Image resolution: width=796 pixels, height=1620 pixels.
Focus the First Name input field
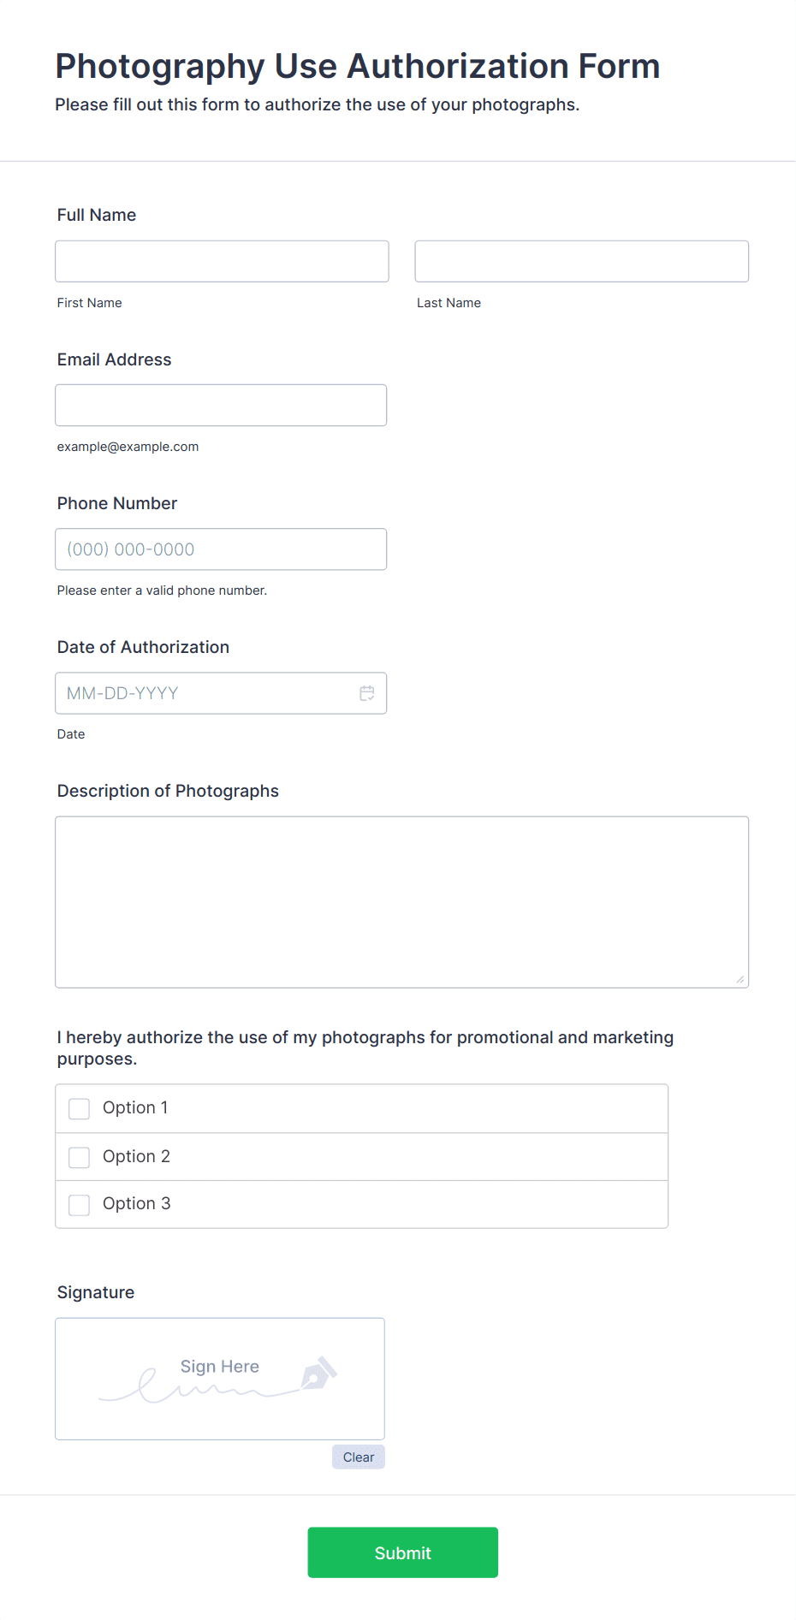click(222, 261)
